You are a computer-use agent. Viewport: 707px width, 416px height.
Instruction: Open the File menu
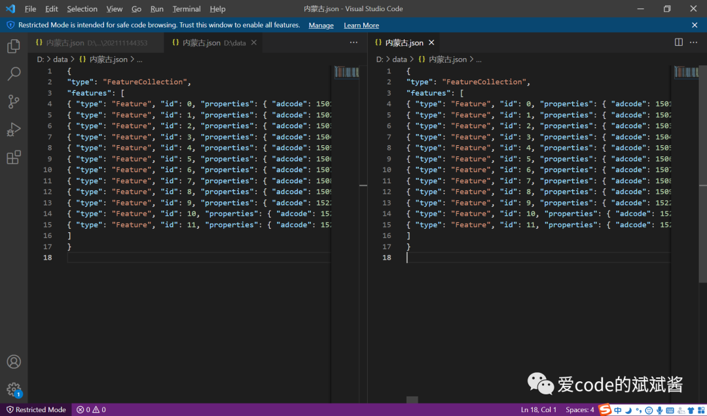coord(30,9)
